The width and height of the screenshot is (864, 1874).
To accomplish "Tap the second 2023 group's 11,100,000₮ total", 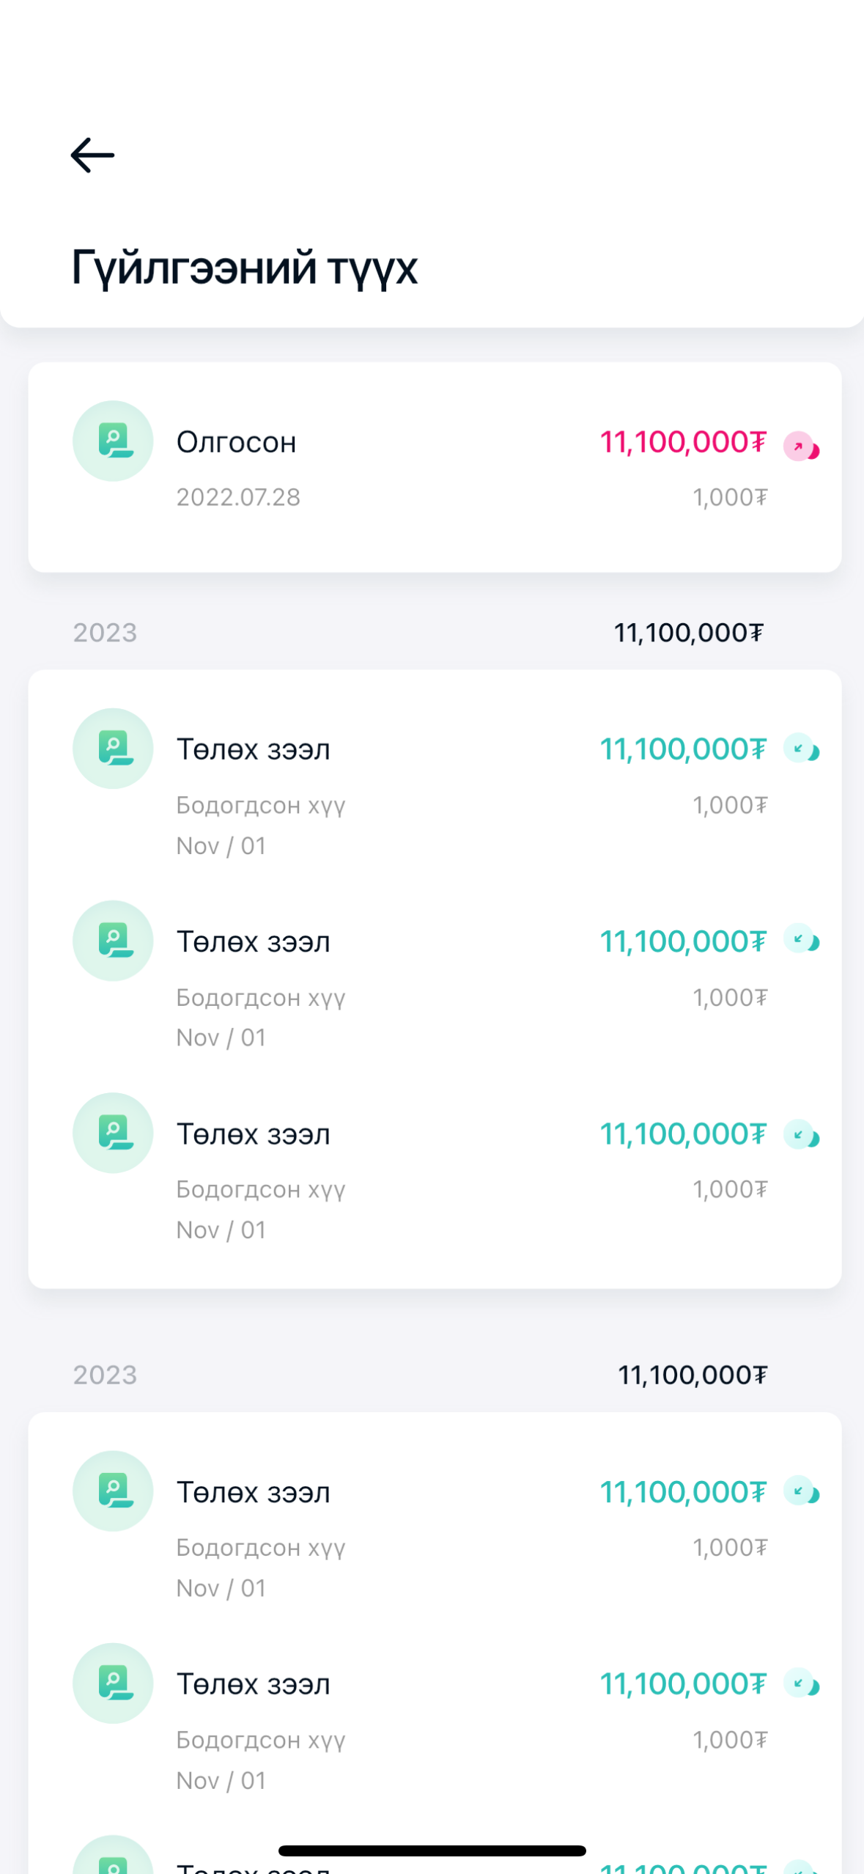I will [x=693, y=1375].
